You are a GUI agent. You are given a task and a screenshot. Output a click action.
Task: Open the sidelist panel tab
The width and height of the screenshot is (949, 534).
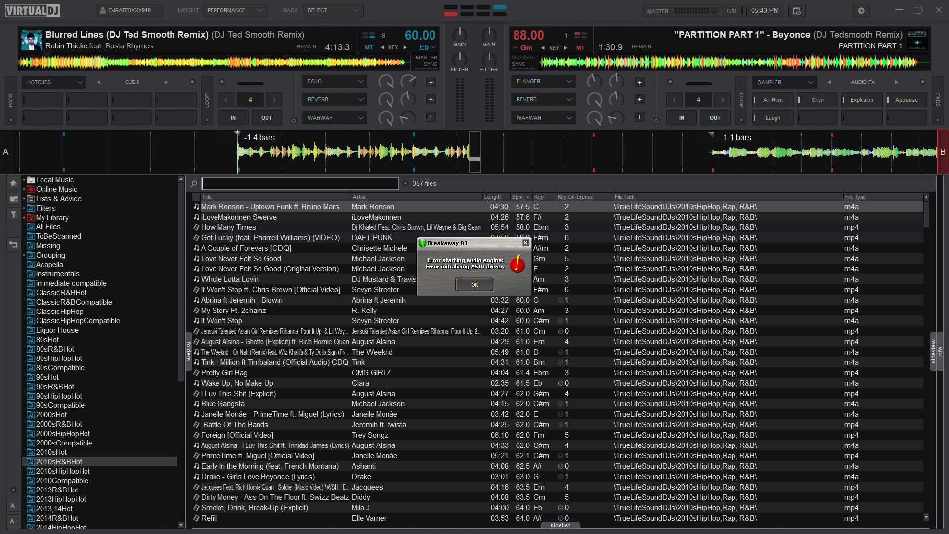(x=561, y=525)
